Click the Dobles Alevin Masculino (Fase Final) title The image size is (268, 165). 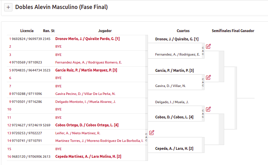[61, 7]
